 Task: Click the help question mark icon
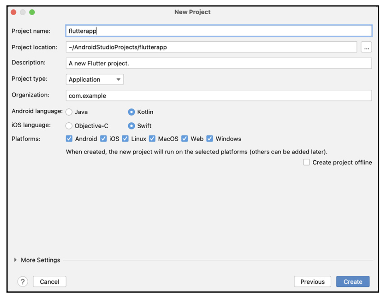[22, 281]
